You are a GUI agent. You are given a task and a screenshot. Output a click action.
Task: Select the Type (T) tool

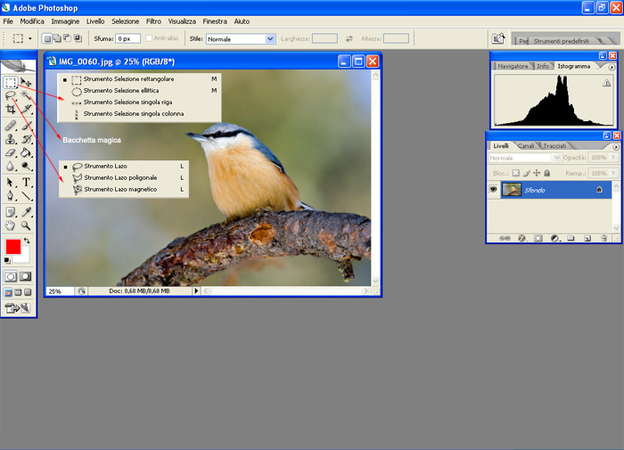point(27,182)
